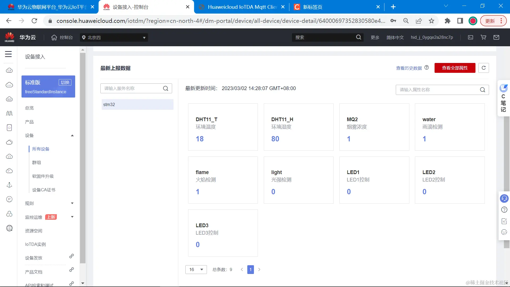Click the refresh button beside 查看全部属性
This screenshot has height=287, width=510.
click(484, 68)
